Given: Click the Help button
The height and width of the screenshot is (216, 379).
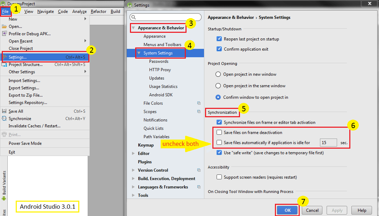Looking at the screenshot, I should [362, 210].
